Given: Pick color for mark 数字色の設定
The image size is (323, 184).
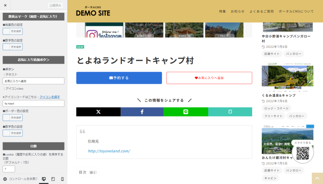Looking at the screenshot, I should point(13,47).
